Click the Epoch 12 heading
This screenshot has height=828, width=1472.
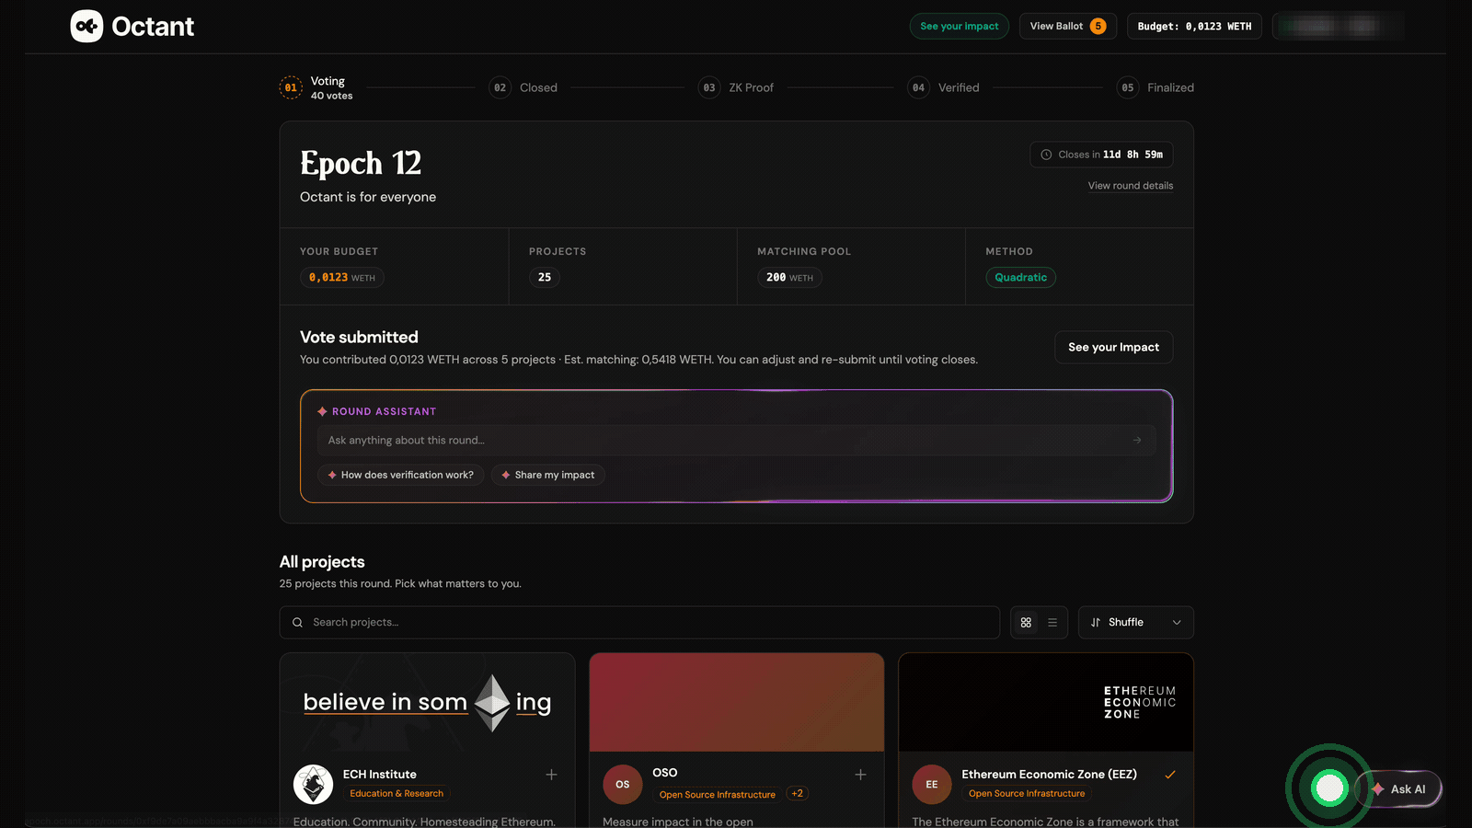361,164
